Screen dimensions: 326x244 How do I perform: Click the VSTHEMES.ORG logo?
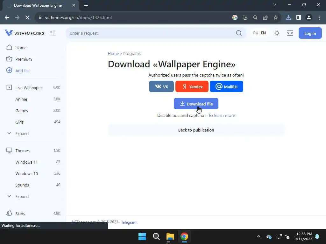coord(25,33)
